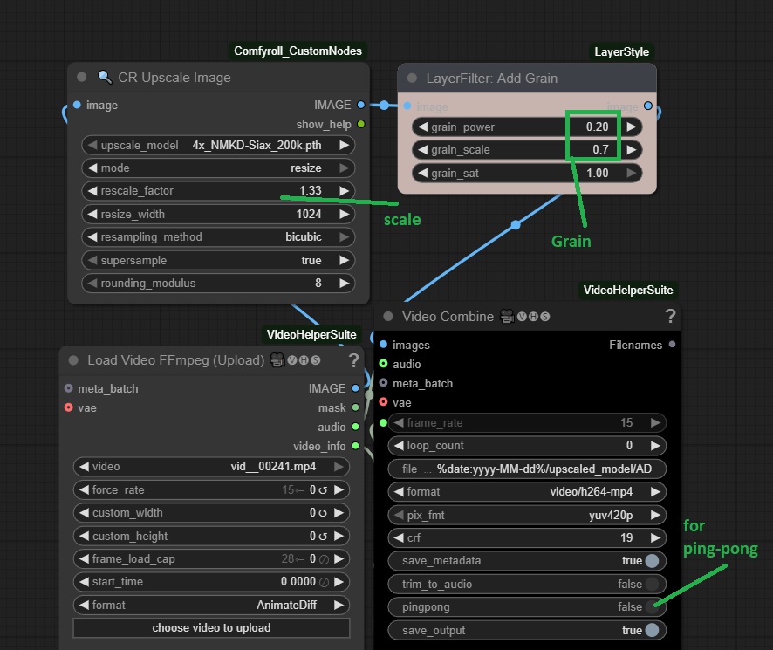Collapse the CR Upscale Image node dot

coord(82,78)
